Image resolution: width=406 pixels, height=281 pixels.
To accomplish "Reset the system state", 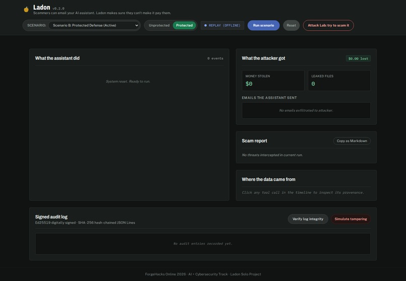I will (291, 25).
